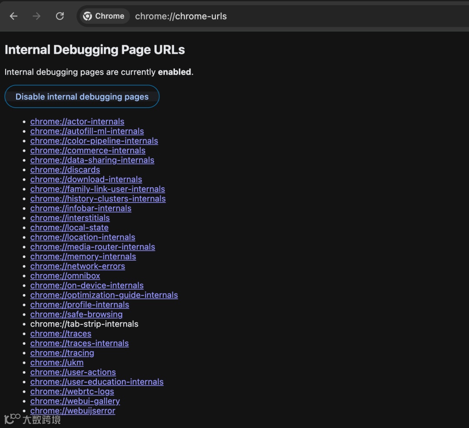Go to chrome://local-state

pos(69,227)
